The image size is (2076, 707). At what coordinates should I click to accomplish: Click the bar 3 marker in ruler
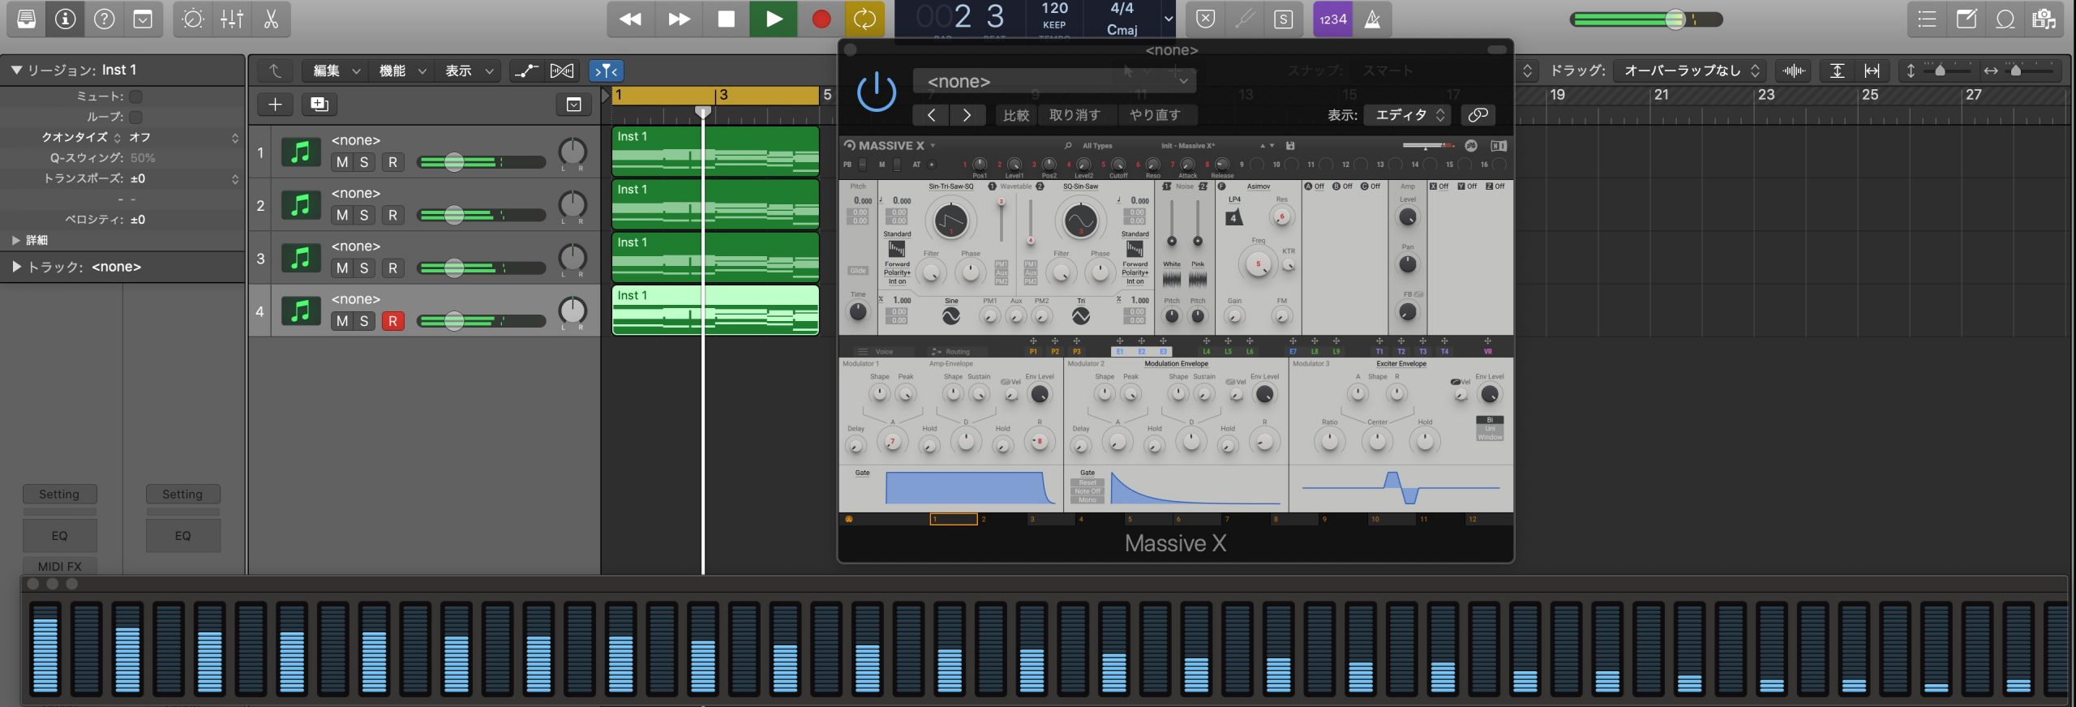click(x=723, y=95)
